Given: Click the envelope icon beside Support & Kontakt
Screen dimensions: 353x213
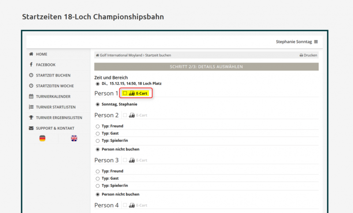Looking at the screenshot, I should point(31,128).
